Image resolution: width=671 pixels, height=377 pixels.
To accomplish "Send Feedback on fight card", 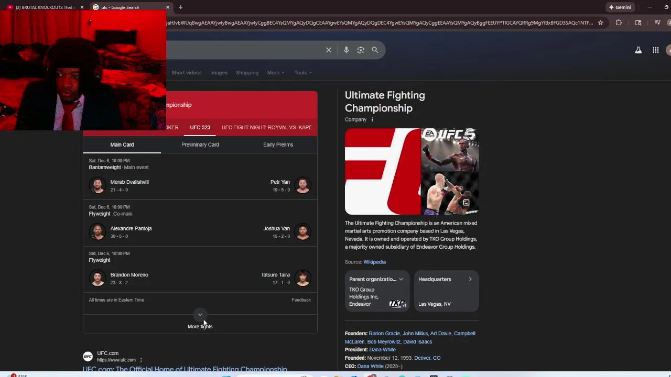I will pyautogui.click(x=301, y=300).
